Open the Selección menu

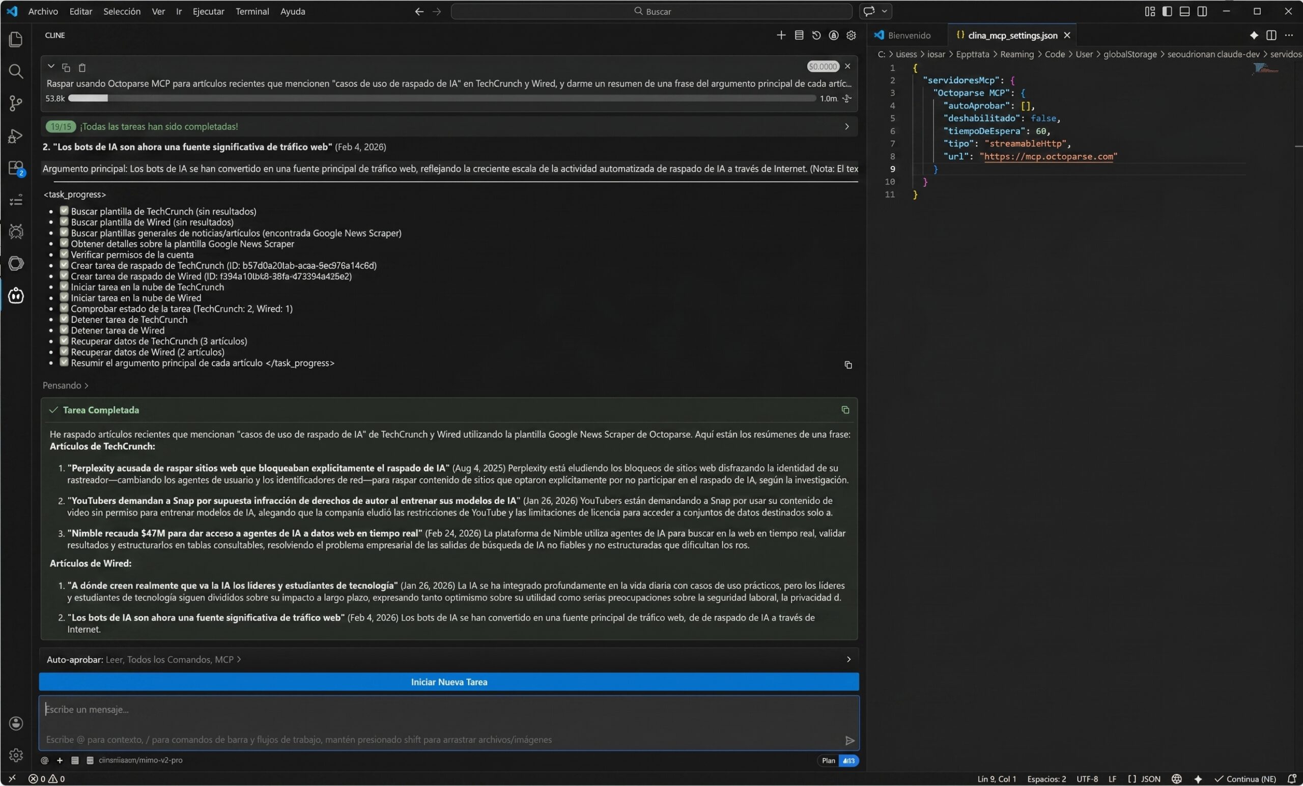122,11
